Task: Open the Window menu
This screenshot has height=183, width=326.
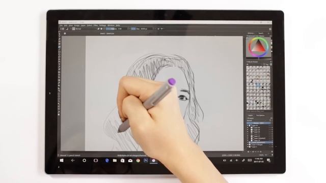Action: (x=111, y=25)
